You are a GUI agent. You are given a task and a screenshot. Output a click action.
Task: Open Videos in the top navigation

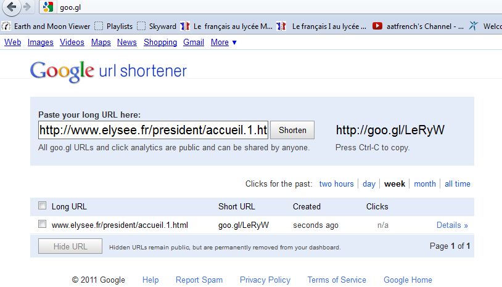[x=72, y=42]
